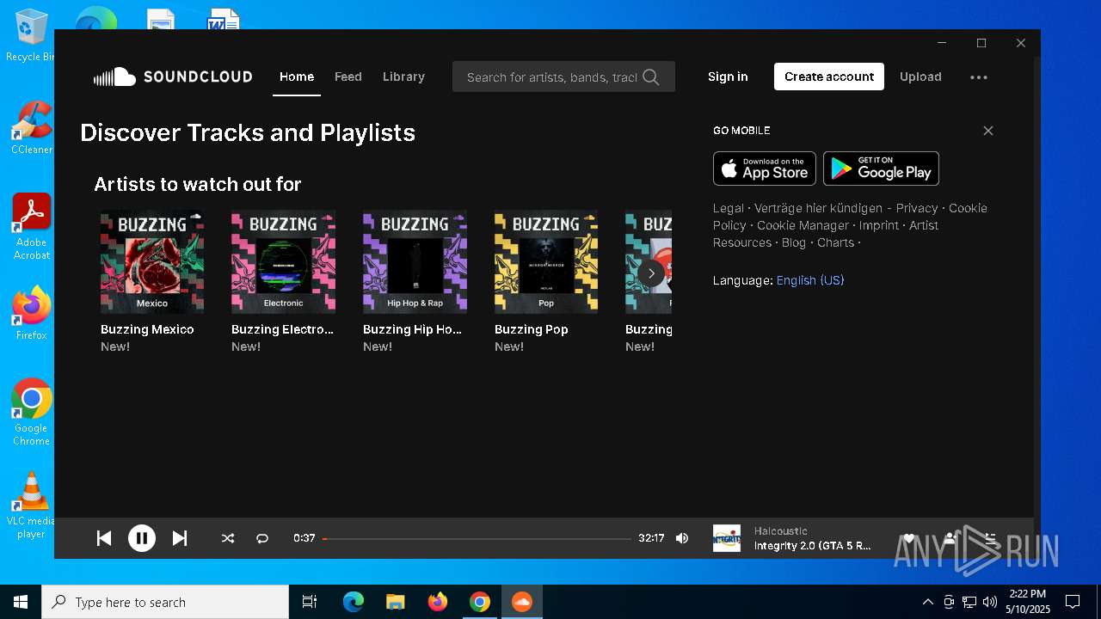1101x619 pixels.
Task: Click the SoundCloud logo
Action: (173, 77)
